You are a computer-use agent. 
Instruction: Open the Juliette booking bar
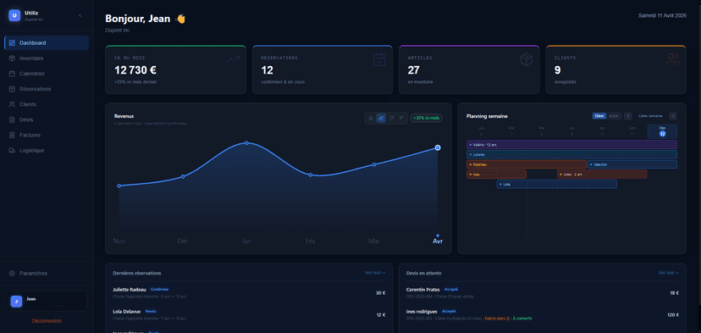[x=571, y=154]
